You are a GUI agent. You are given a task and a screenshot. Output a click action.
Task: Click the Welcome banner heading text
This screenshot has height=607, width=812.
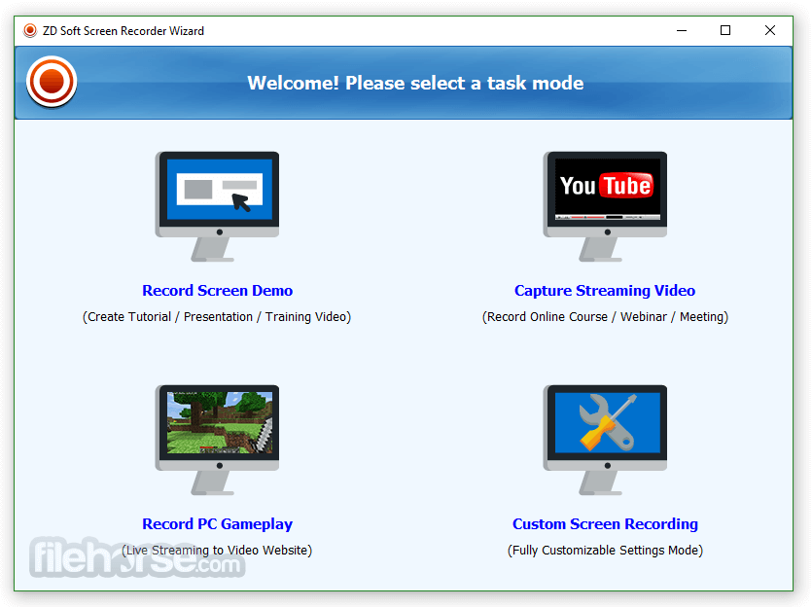pos(415,83)
